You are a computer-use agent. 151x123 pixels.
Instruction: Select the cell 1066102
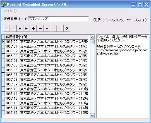click(12, 51)
